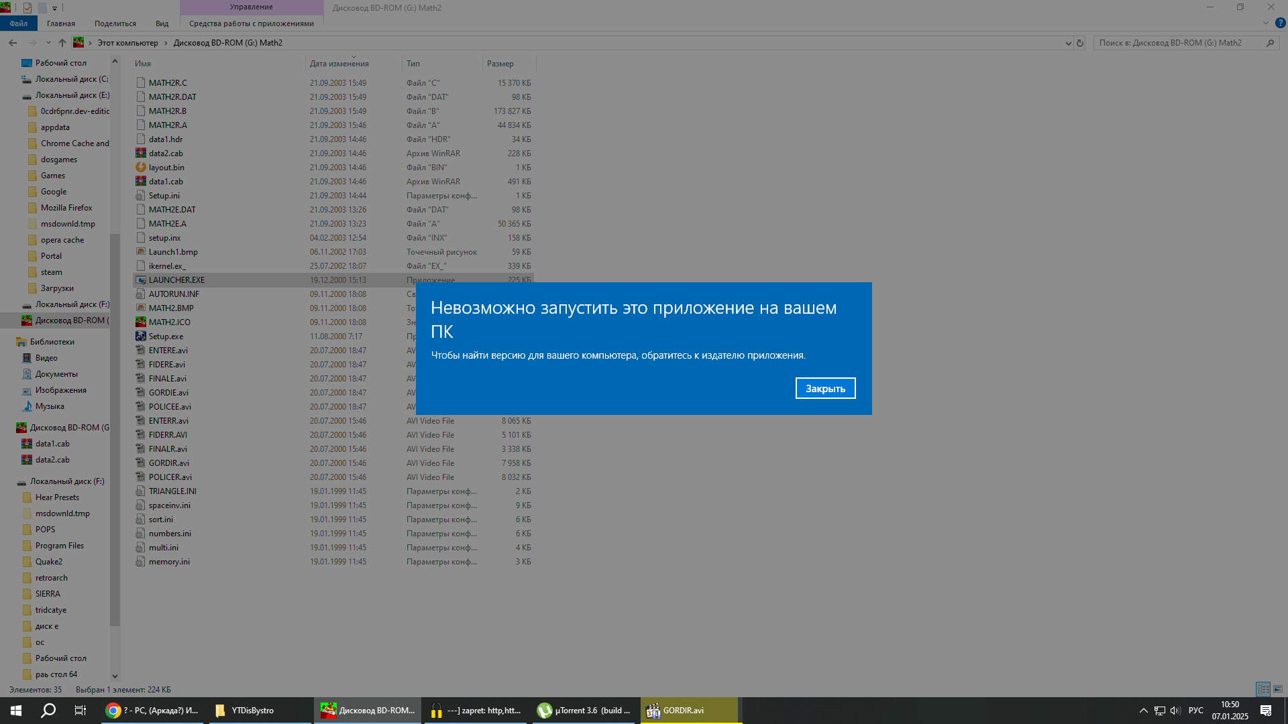Click the Windows Start button

16,711
